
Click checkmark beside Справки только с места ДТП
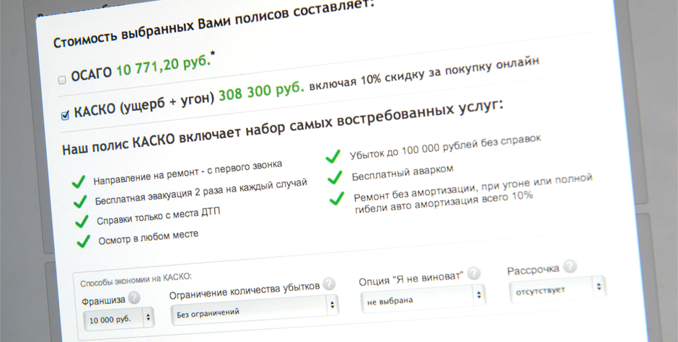[x=81, y=220]
